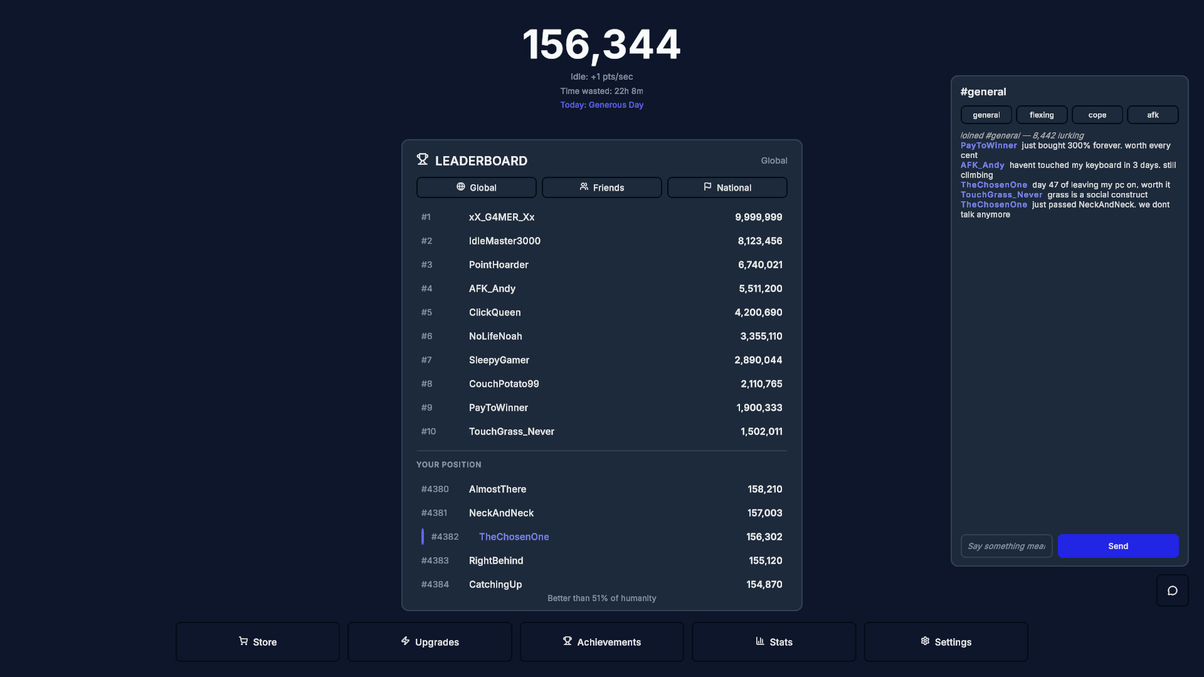Image resolution: width=1204 pixels, height=677 pixels.
Task: Select NeckAndNeck position row
Action: [x=602, y=513]
